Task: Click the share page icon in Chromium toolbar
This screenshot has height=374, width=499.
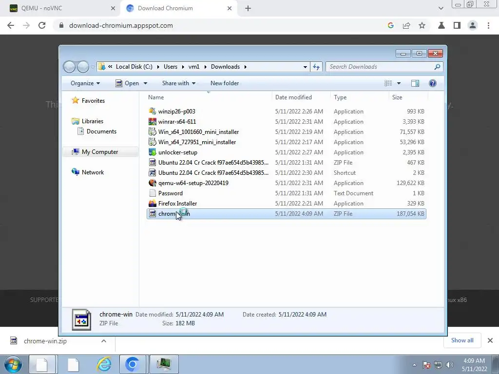Action: (x=406, y=25)
